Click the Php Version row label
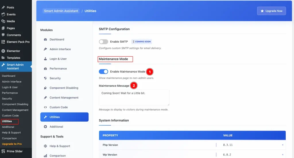 coord(110,145)
